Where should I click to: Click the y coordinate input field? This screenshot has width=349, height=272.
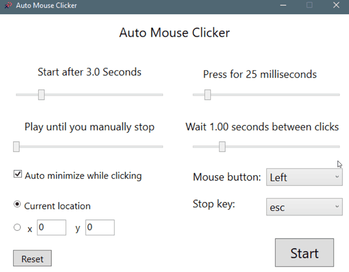[100, 227]
